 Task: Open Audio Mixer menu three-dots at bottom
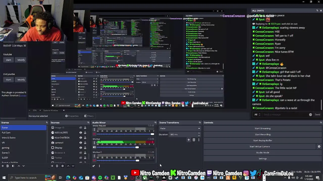pos(99,166)
